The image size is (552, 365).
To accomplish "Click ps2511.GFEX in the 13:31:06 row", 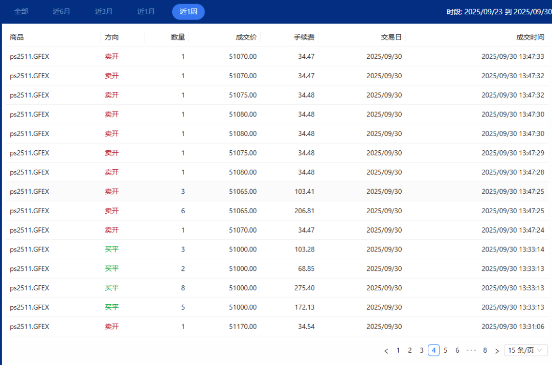I will point(30,327).
